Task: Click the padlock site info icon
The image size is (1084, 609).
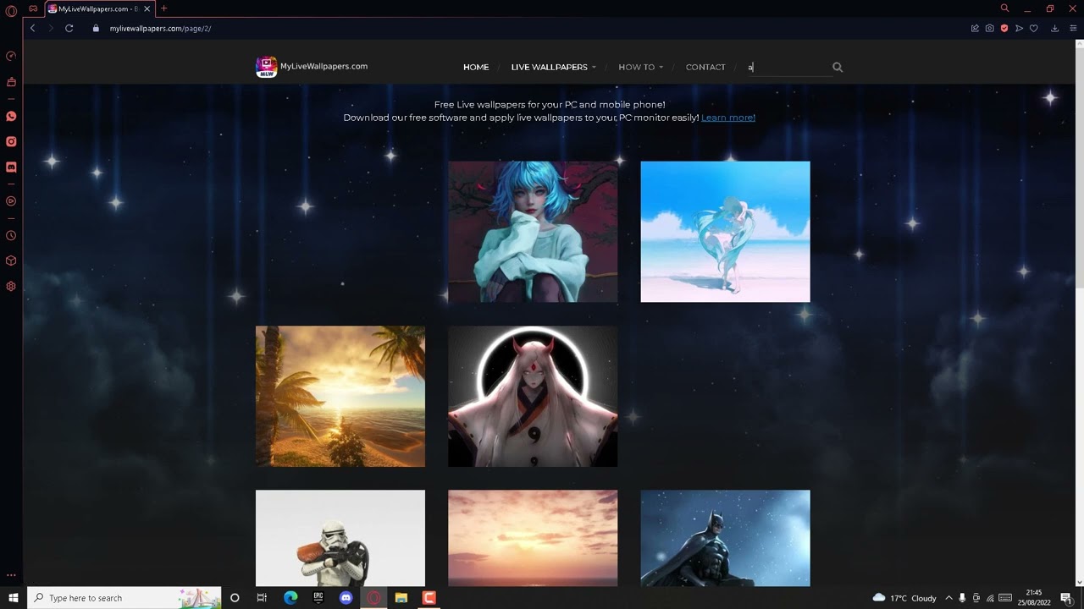Action: (96, 28)
